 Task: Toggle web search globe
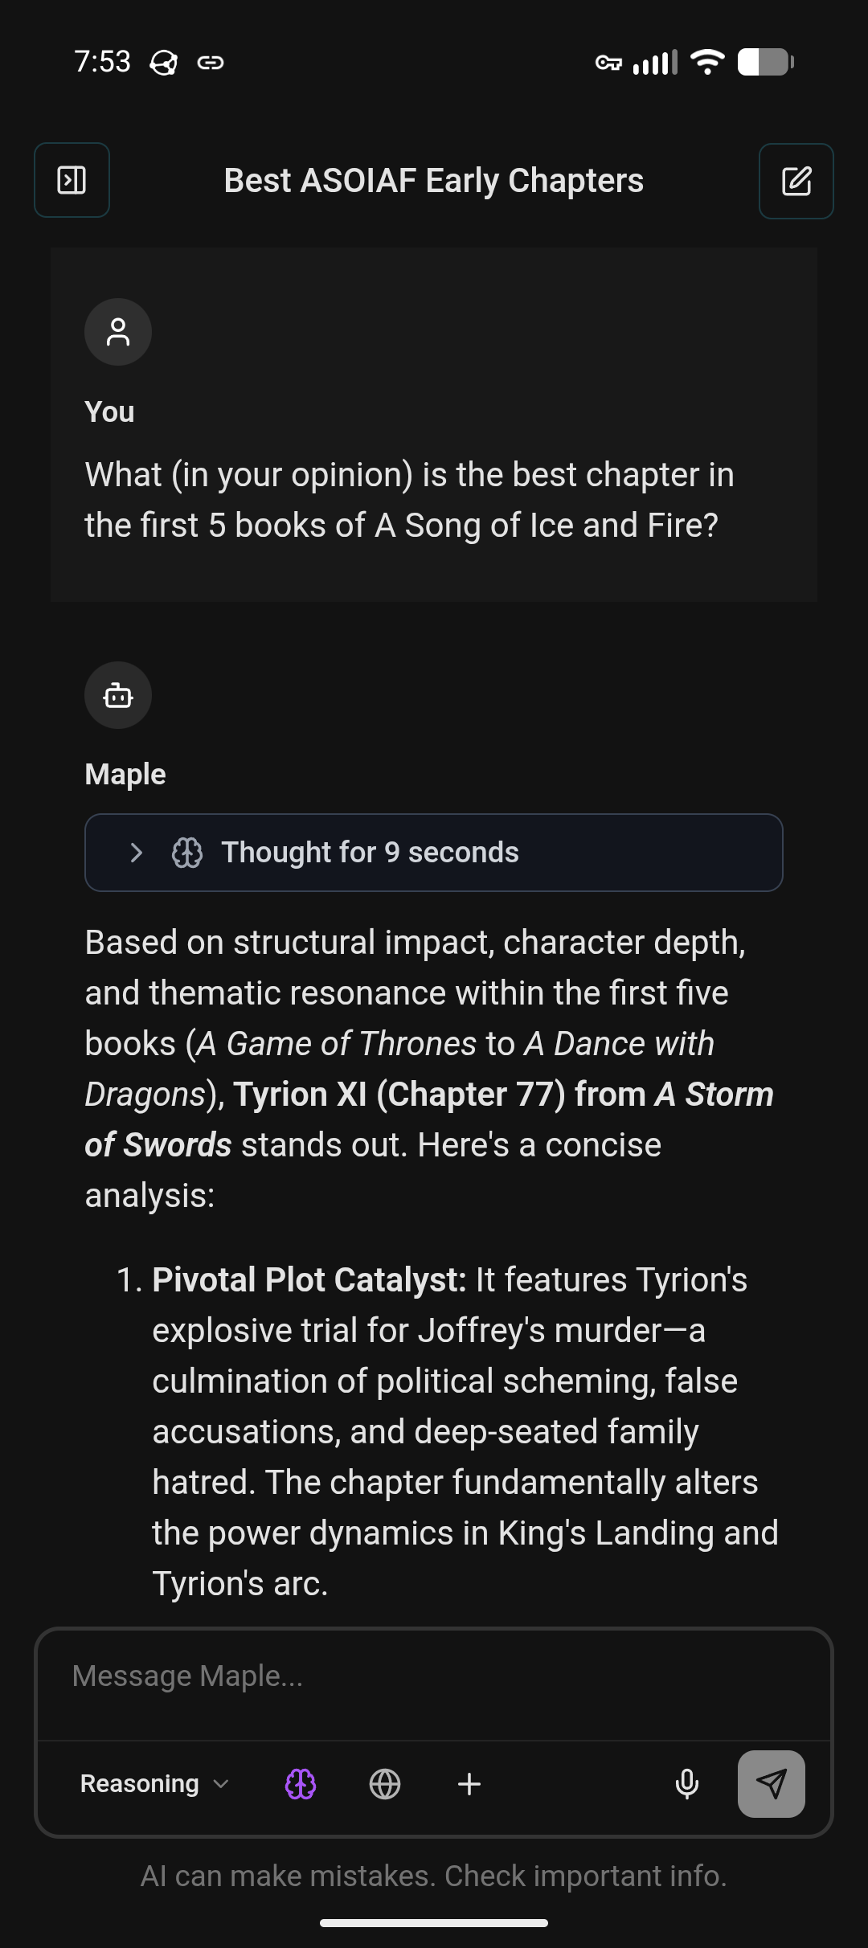click(385, 1784)
